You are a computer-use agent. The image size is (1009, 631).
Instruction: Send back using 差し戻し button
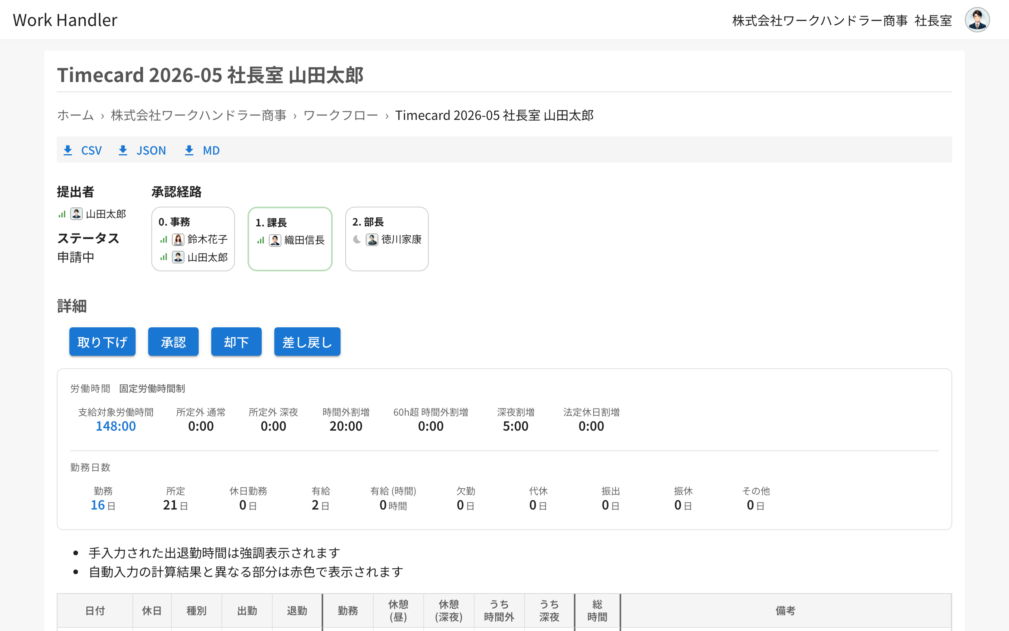307,342
